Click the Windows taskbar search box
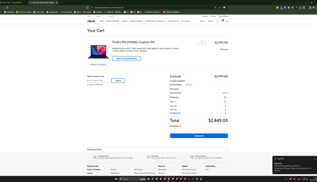This screenshot has height=182, width=317. point(132,179)
